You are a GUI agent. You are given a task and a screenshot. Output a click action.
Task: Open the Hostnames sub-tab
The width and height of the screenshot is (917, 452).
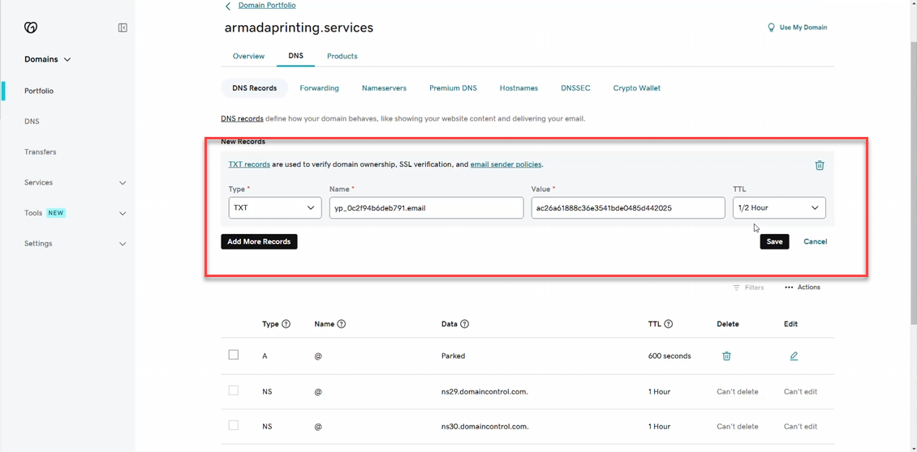point(519,88)
